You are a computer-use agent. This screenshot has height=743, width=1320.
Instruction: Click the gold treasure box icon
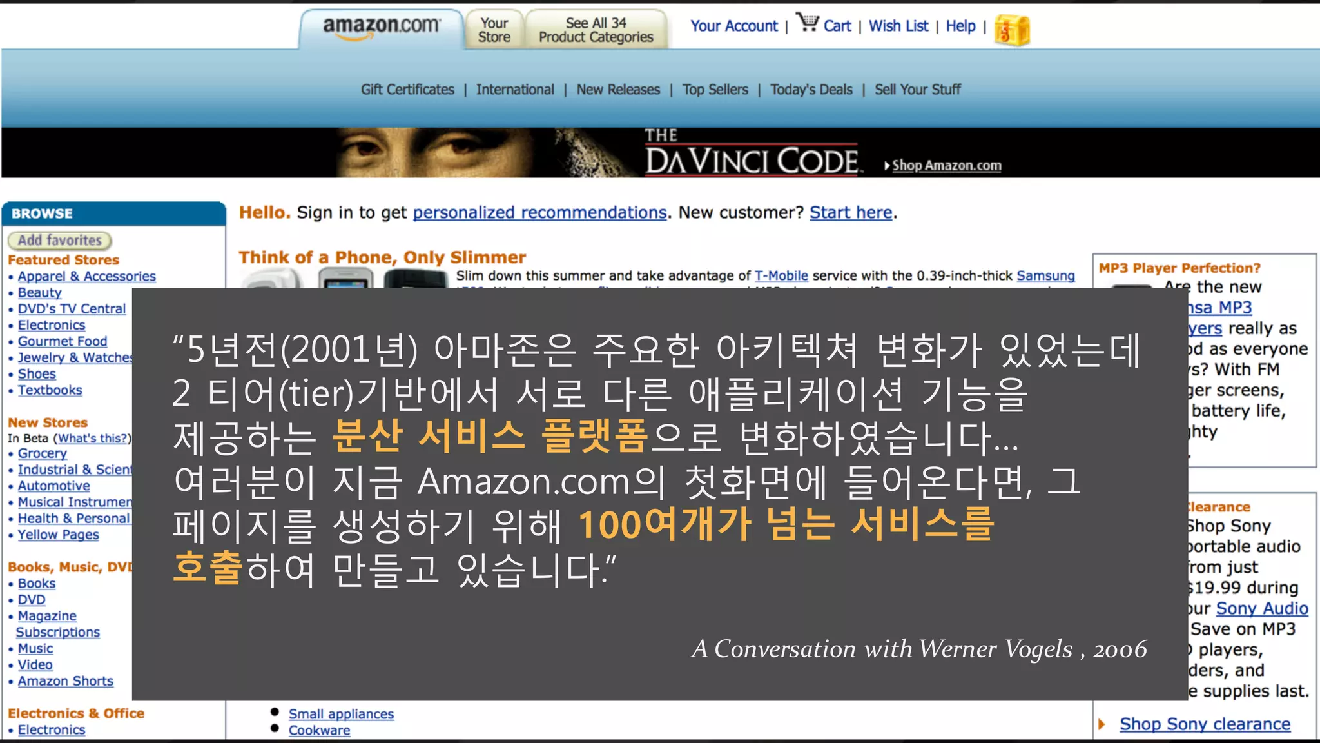click(1012, 30)
